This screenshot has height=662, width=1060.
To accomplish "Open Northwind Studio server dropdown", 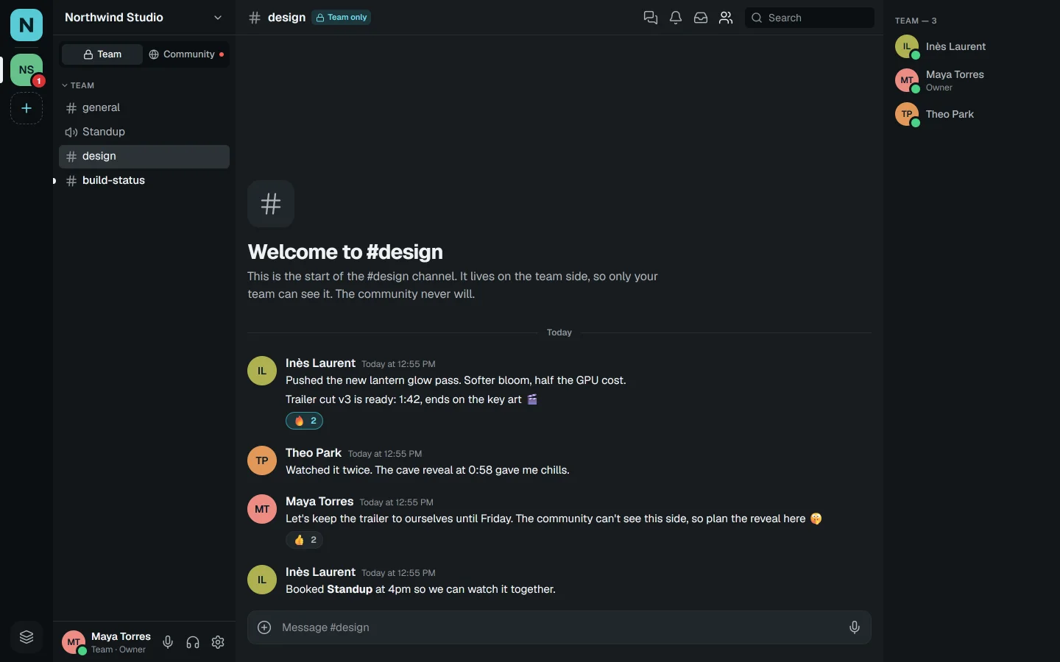I will coord(144,18).
